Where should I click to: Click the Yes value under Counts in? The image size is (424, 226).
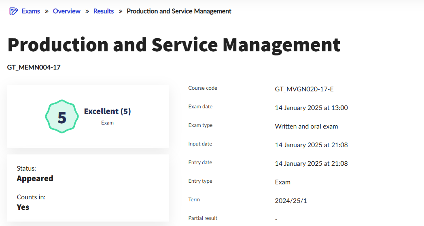pyautogui.click(x=23, y=207)
